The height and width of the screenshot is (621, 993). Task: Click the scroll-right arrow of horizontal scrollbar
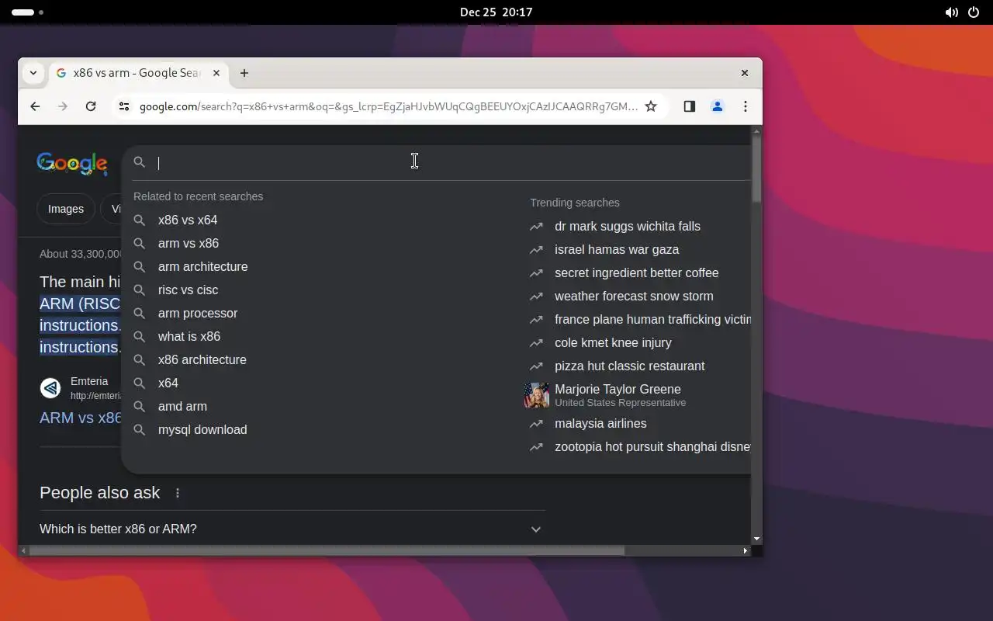tap(746, 550)
